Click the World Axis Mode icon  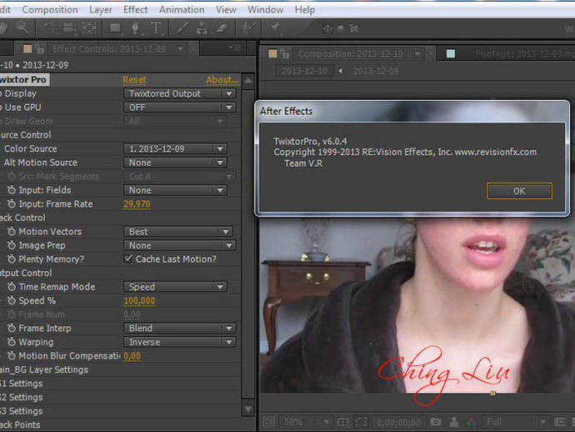point(341,28)
